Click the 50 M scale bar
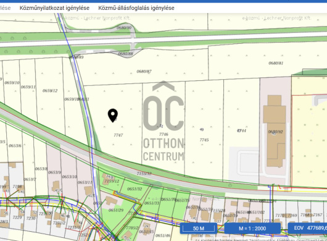Image resolution: width=327 pixels, height=241 pixels. (x=199, y=228)
